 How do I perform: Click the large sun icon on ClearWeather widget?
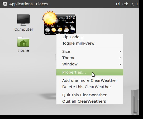point(50,18)
